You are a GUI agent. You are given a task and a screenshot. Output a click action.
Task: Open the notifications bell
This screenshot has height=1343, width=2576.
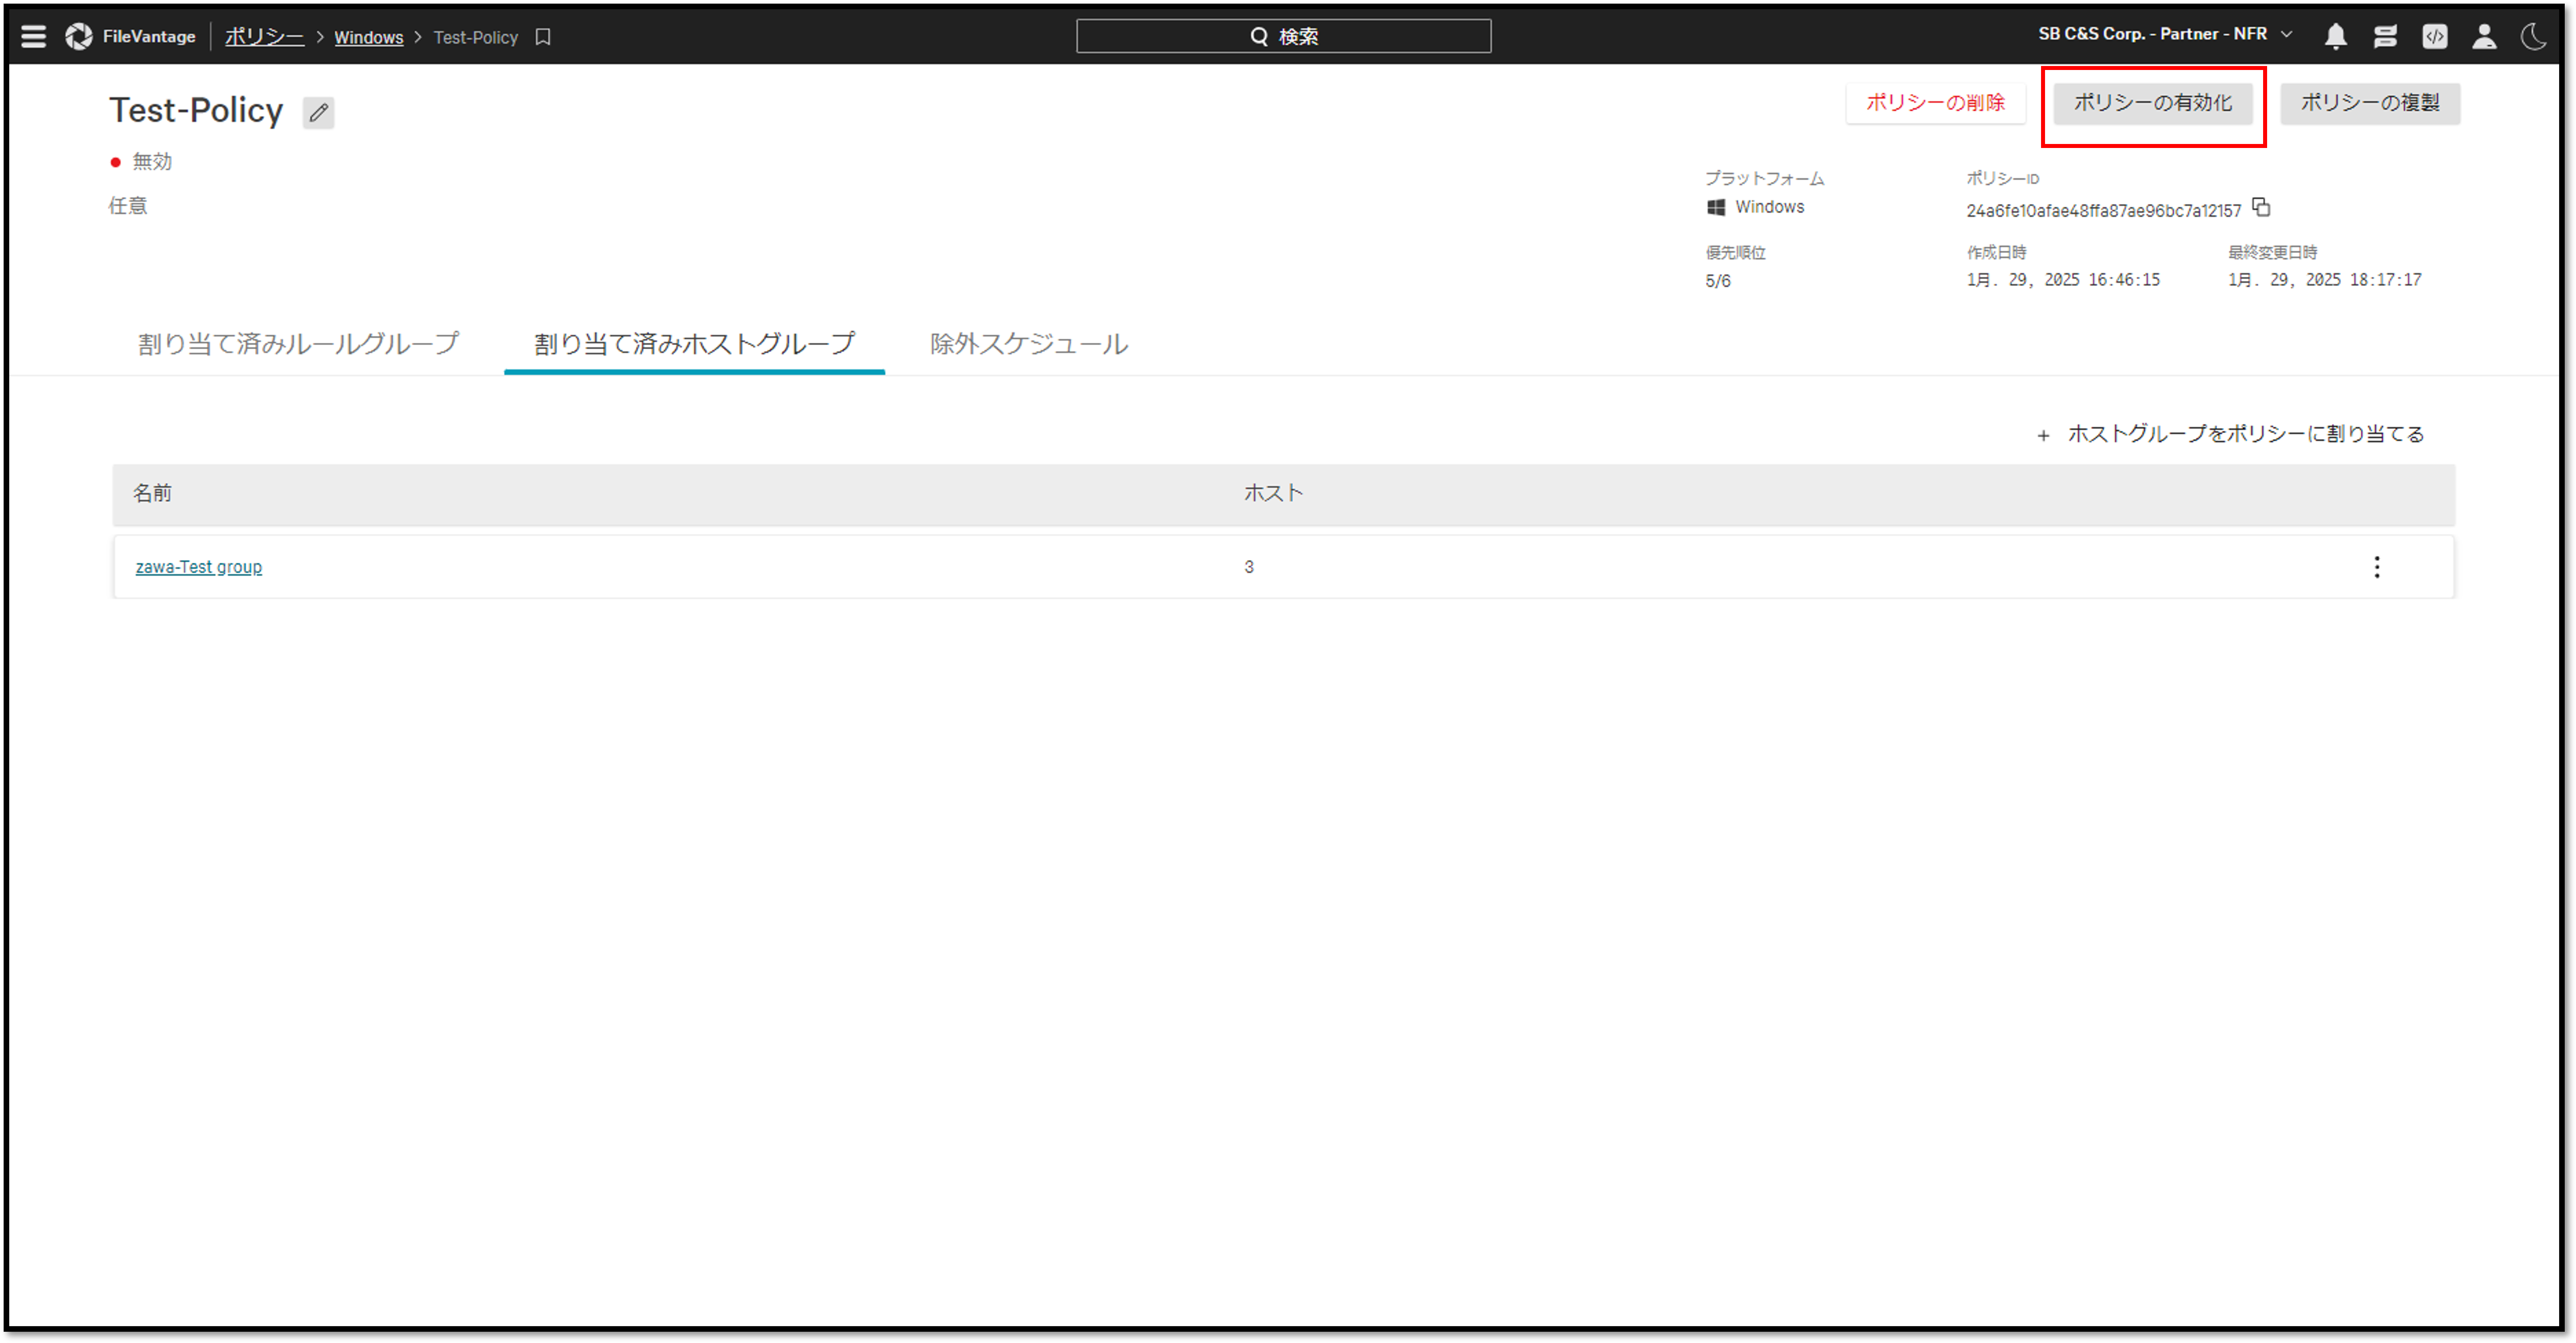coord(2336,37)
